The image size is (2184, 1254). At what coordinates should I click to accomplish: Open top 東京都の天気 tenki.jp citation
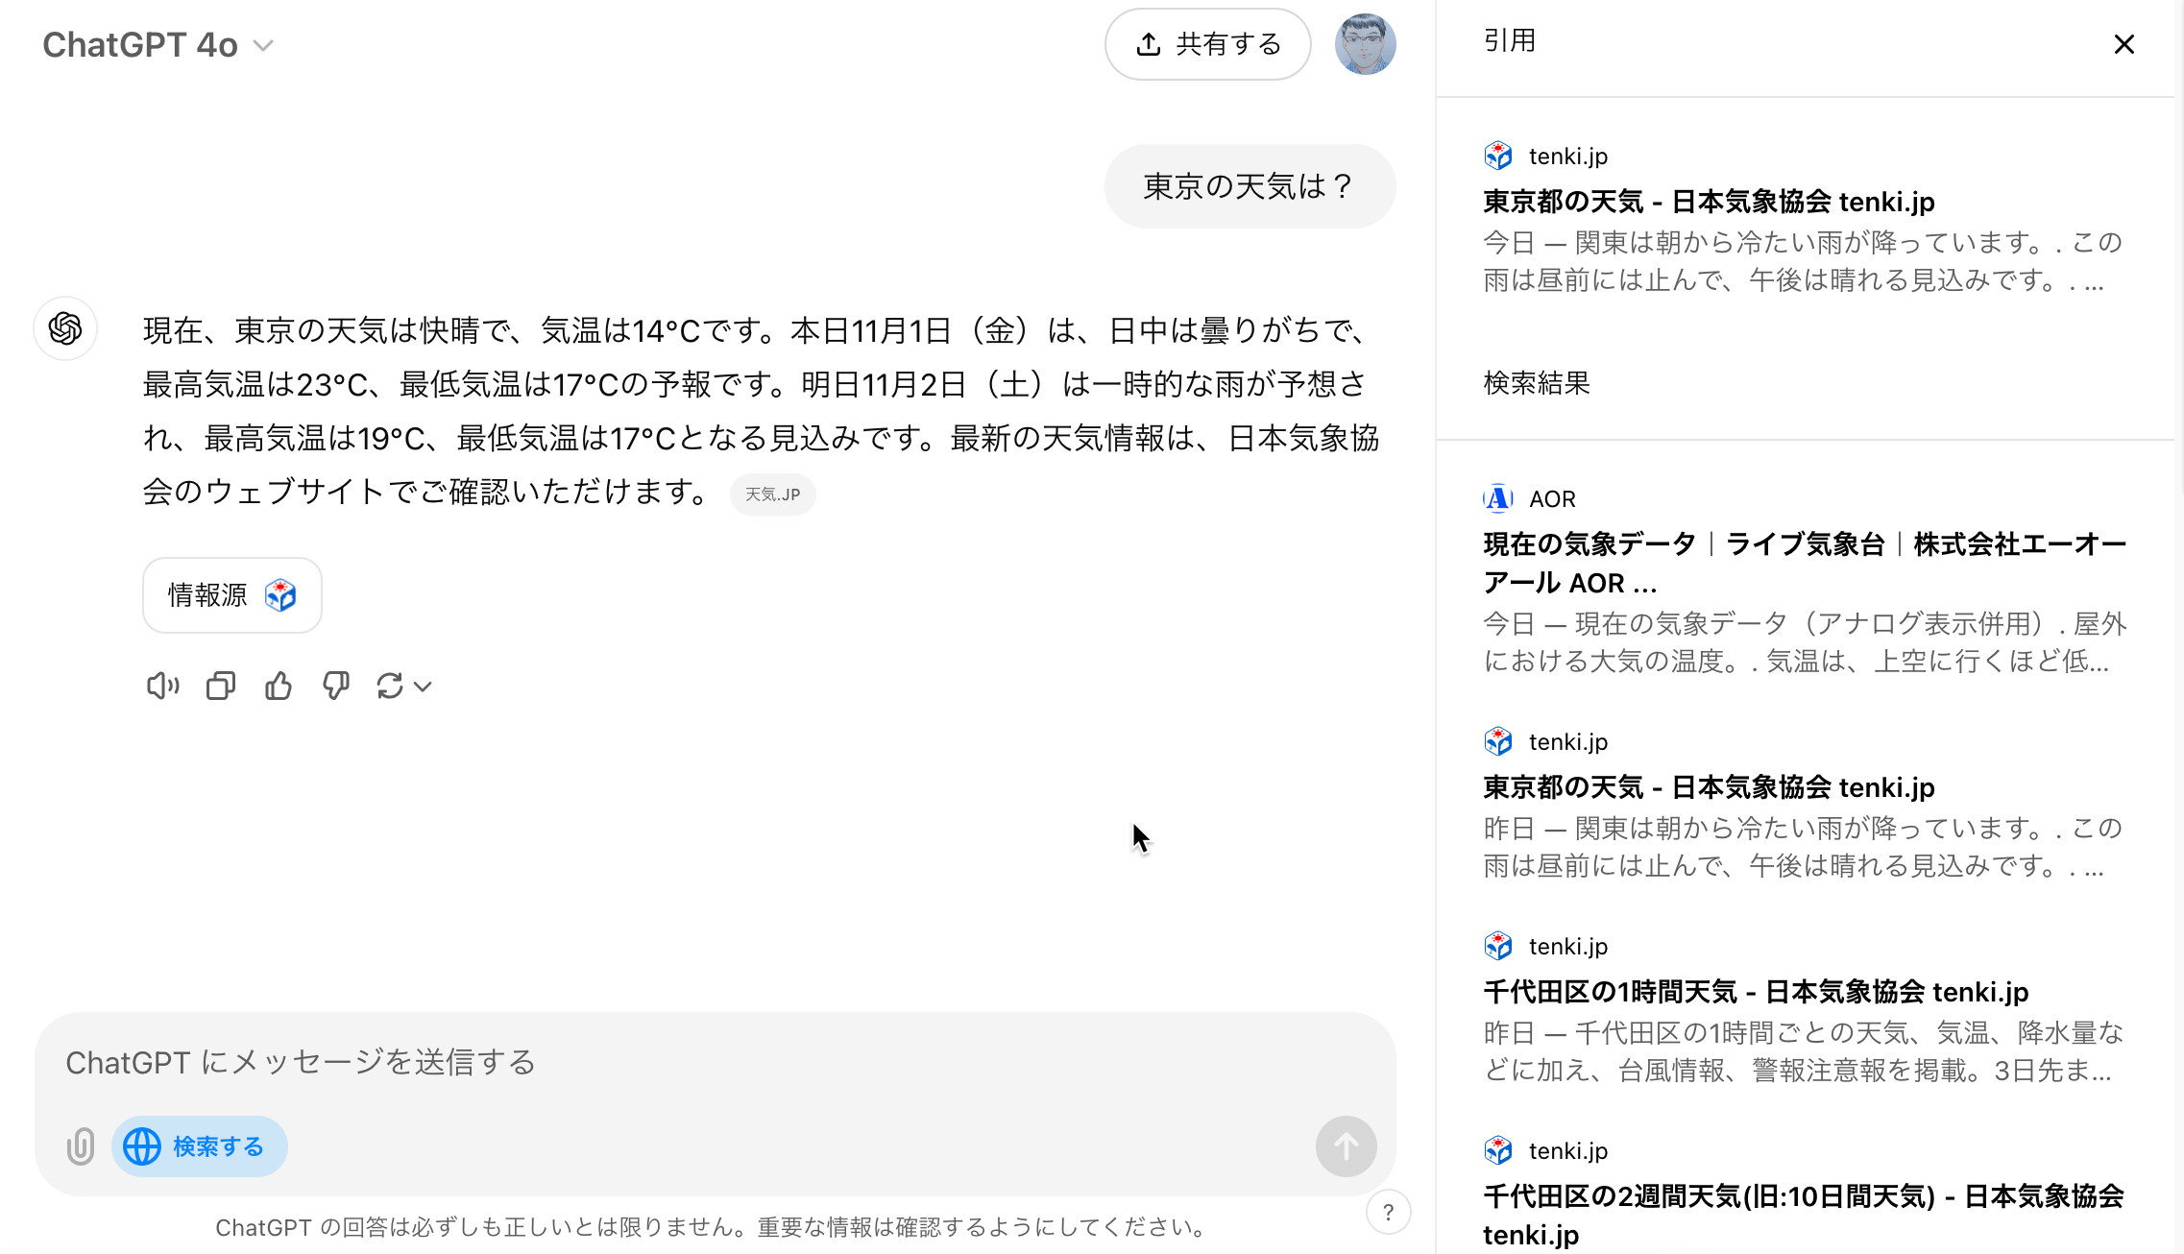[1709, 202]
